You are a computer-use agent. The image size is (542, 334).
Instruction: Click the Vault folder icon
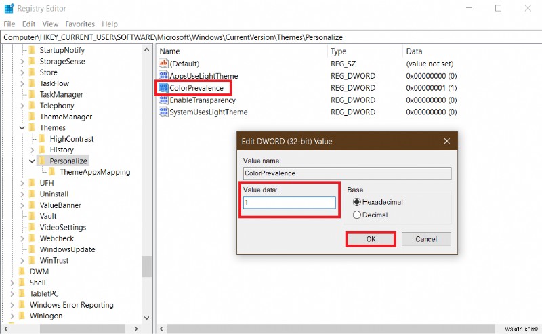tap(32, 216)
